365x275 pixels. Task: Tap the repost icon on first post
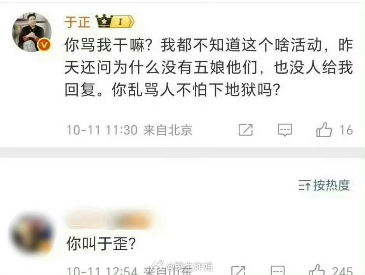pyautogui.click(x=246, y=130)
